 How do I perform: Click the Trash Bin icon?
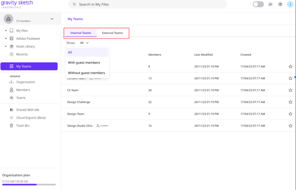(11, 125)
